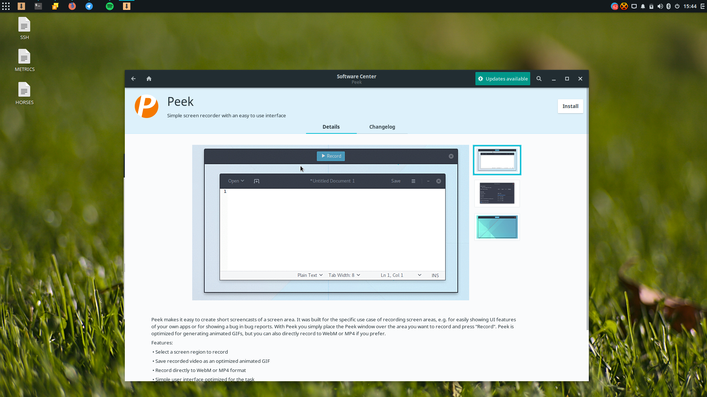Click the 'Save recorded video' feature line

click(212, 361)
